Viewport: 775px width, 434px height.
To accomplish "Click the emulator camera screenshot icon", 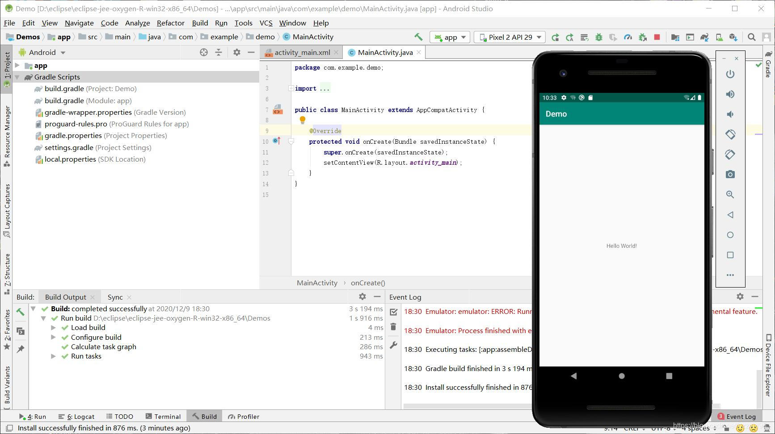I will [x=730, y=175].
